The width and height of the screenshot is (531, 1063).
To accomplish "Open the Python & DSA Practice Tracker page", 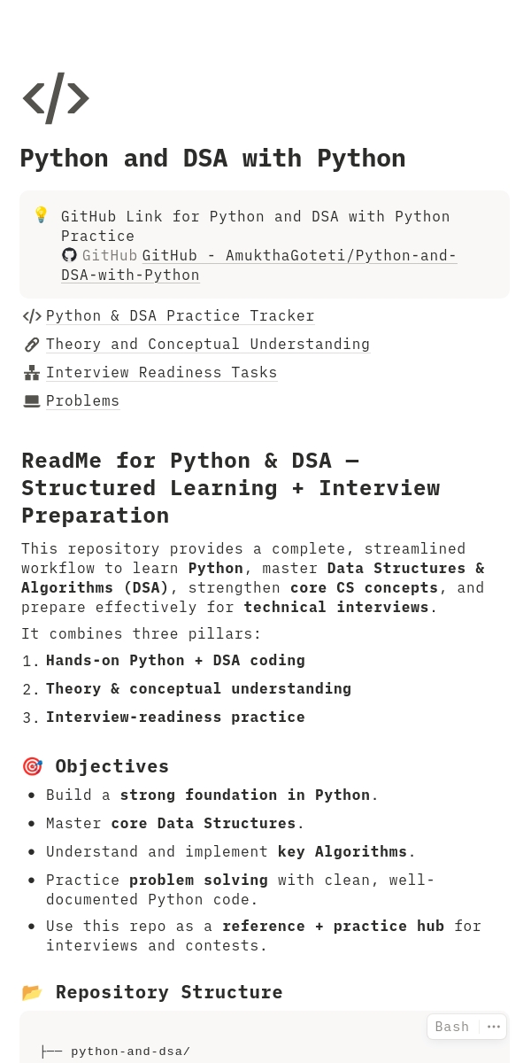I will coord(181,316).
